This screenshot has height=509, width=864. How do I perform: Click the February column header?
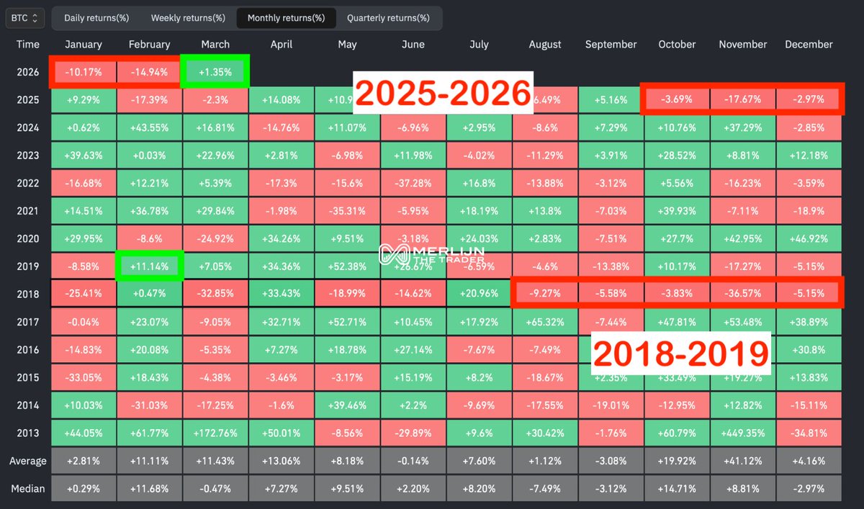click(149, 44)
